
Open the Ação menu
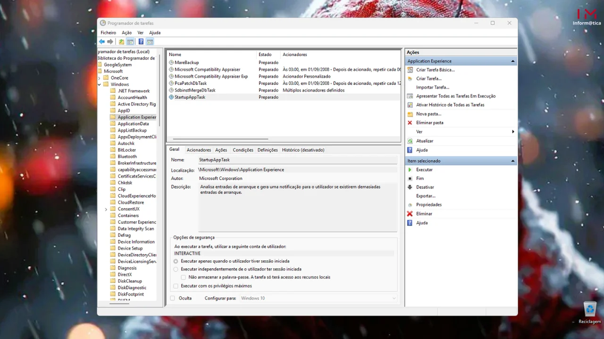point(126,32)
